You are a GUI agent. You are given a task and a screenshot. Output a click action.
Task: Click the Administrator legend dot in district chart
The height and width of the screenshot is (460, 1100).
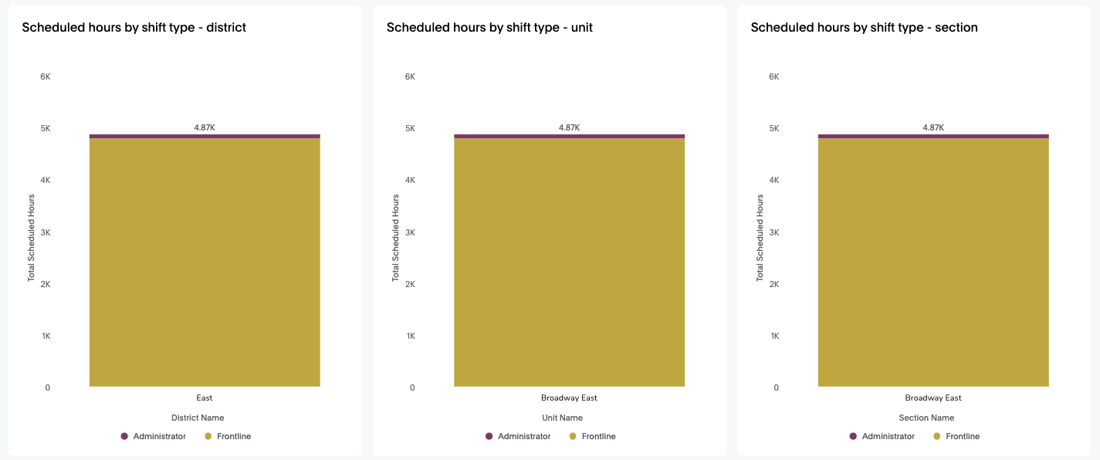(124, 437)
